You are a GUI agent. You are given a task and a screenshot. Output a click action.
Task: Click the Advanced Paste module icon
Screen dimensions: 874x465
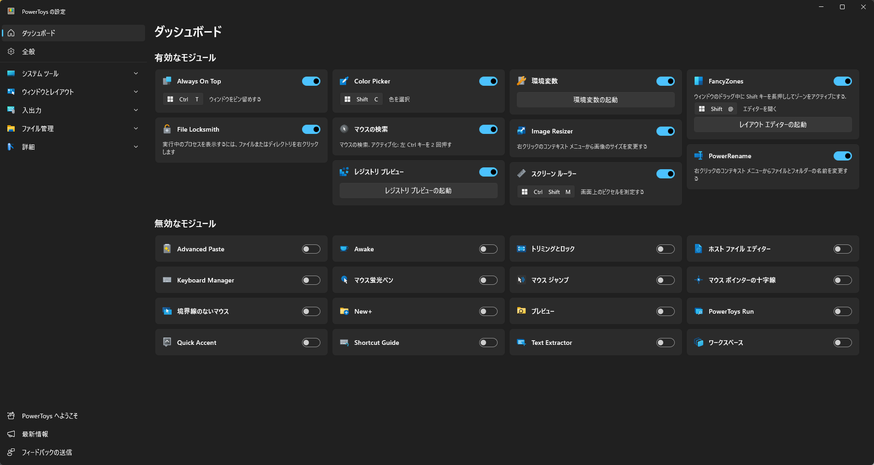pyautogui.click(x=167, y=249)
